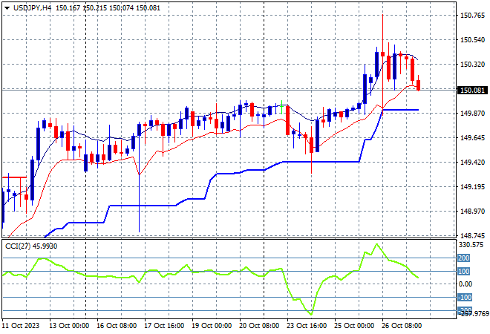490x334 pixels.
Task: Select the 100 level label in CCI panel
Action: coord(464,271)
